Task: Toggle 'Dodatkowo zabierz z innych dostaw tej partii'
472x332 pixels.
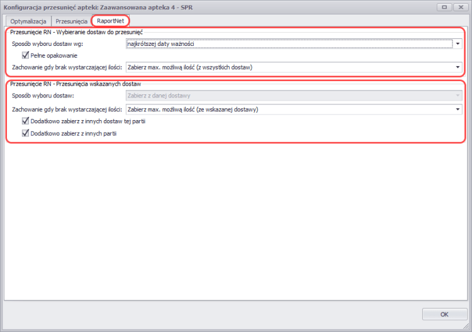Action: click(x=26, y=121)
